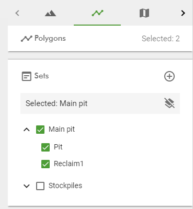Collapse the Main pit set
The height and width of the screenshot is (209, 193).
point(27,130)
